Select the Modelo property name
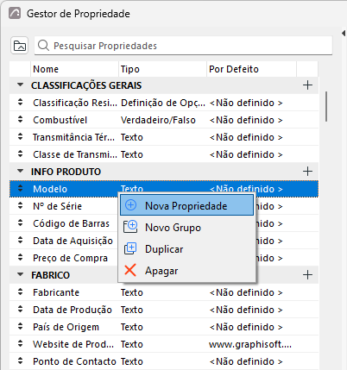 pos(50,189)
